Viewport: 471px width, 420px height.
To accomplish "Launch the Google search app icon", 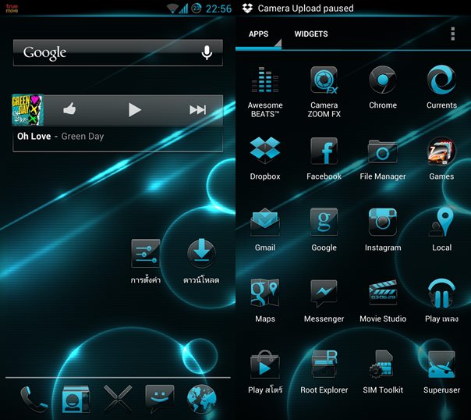I will coord(324,222).
